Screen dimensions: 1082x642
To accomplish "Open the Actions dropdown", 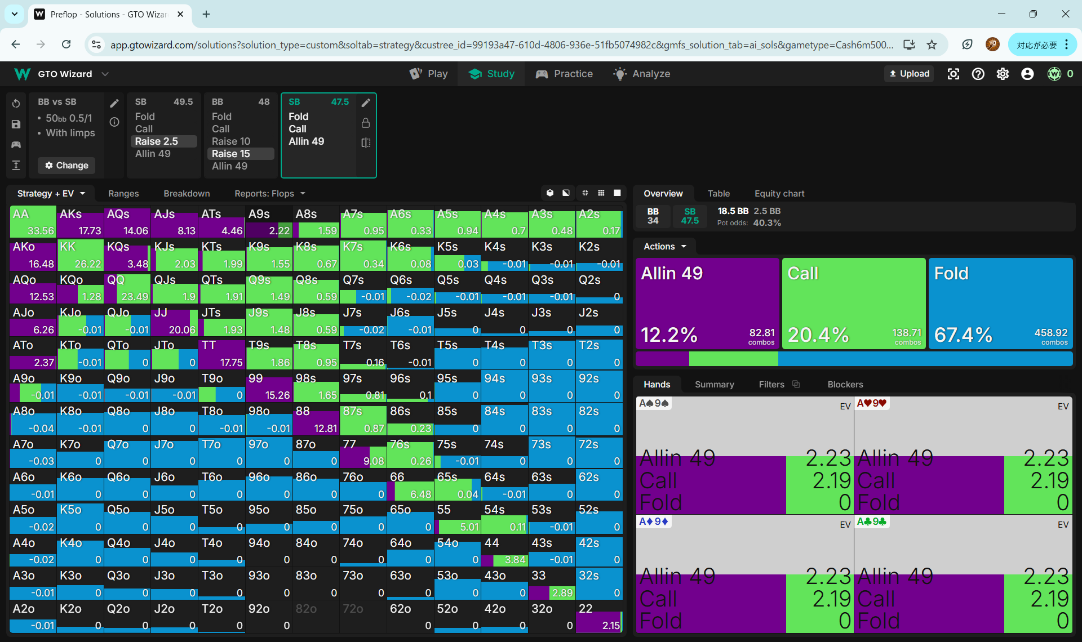I will pyautogui.click(x=665, y=246).
